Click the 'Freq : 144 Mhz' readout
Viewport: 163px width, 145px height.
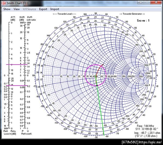tap(145, 126)
